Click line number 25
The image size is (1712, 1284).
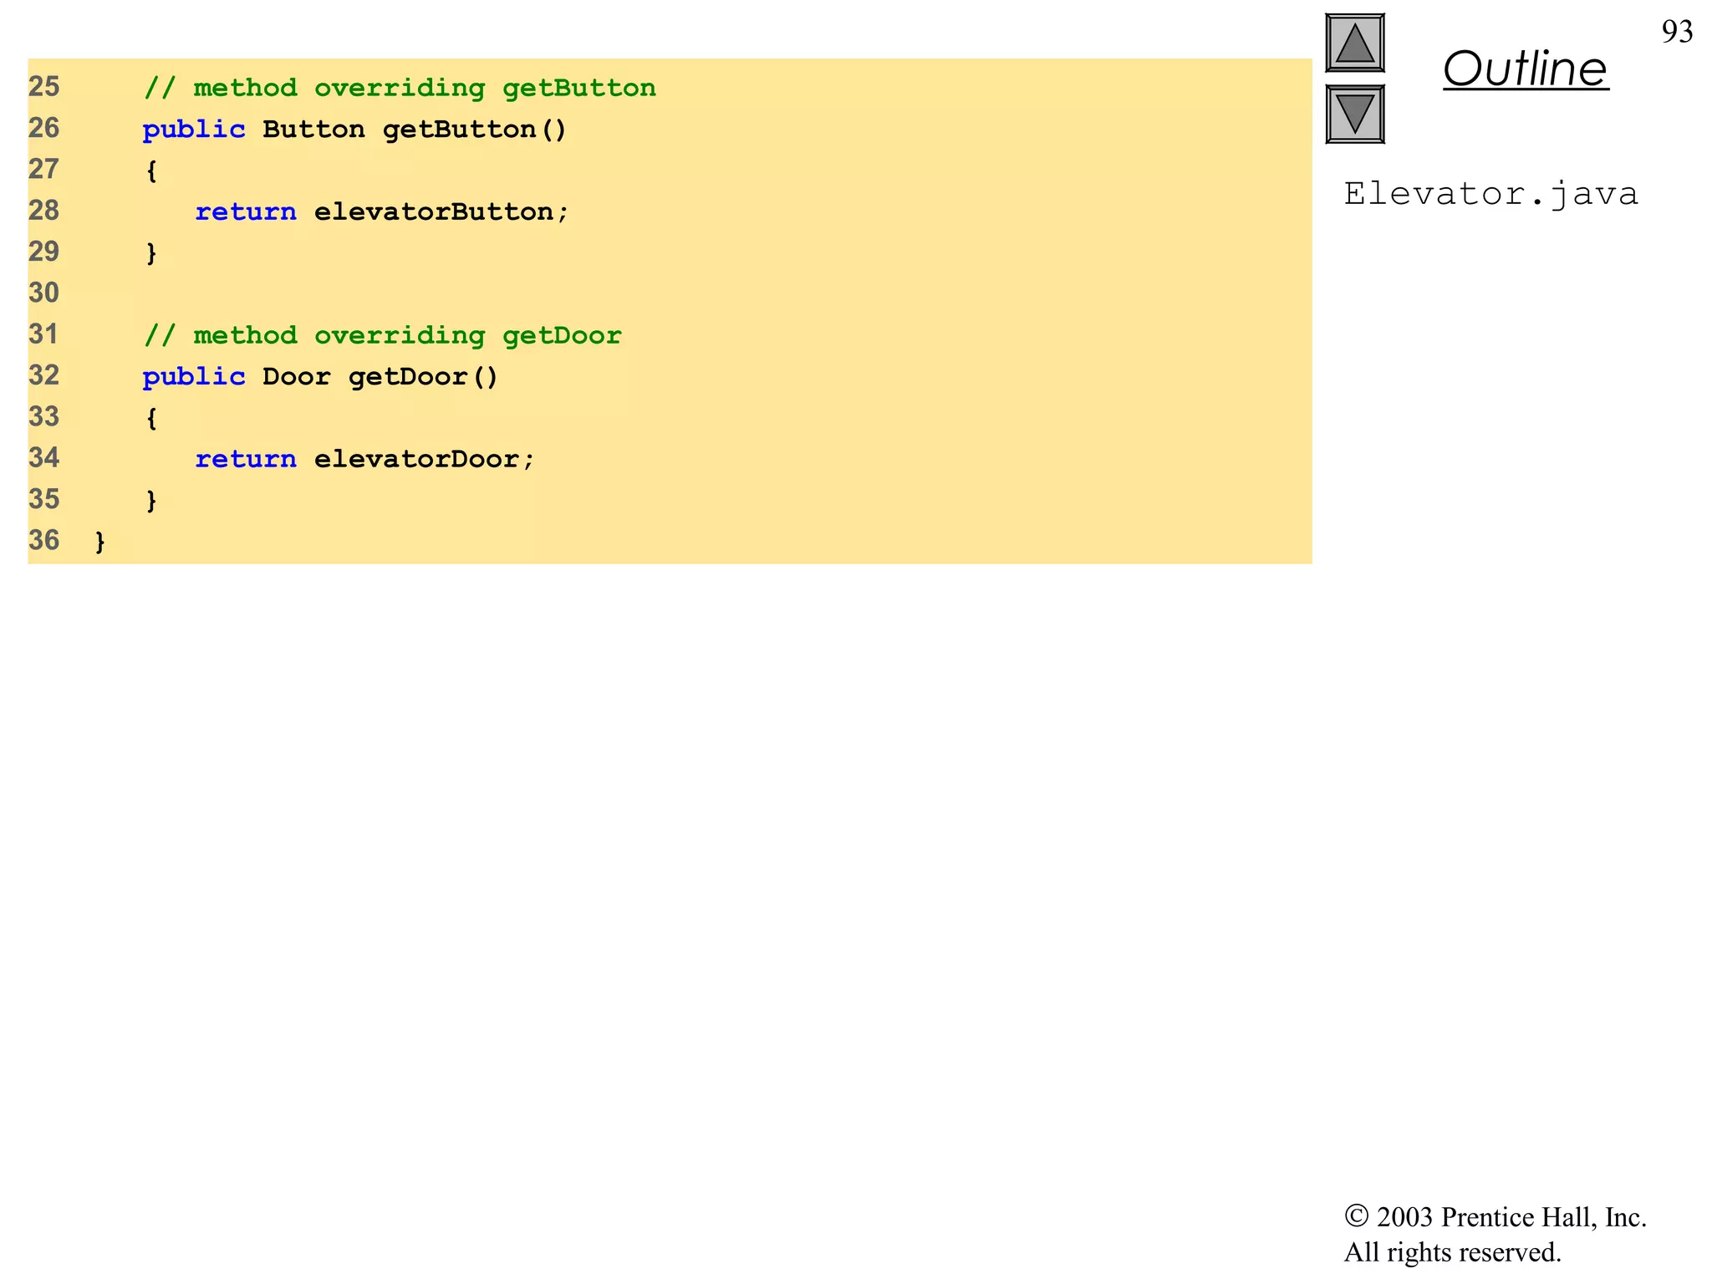coord(44,86)
